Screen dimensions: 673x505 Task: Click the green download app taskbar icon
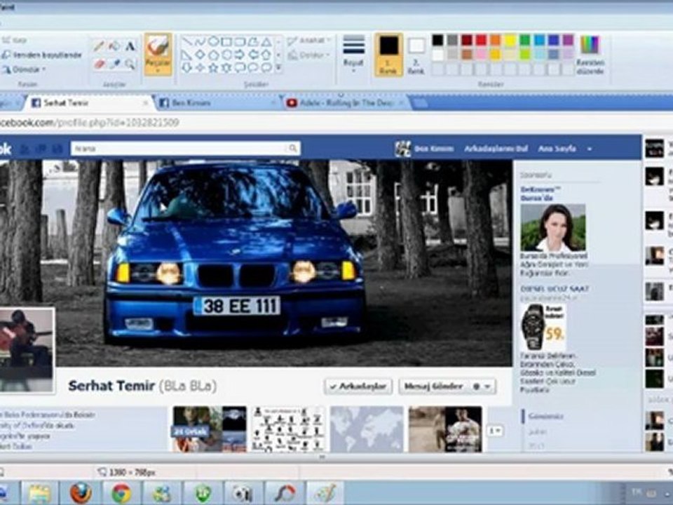click(203, 493)
